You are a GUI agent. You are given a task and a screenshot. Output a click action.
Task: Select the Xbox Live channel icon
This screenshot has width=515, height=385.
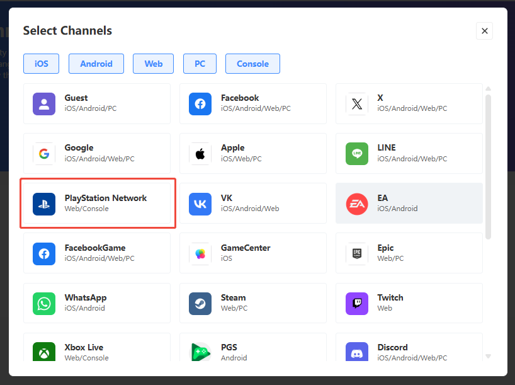coord(43,352)
